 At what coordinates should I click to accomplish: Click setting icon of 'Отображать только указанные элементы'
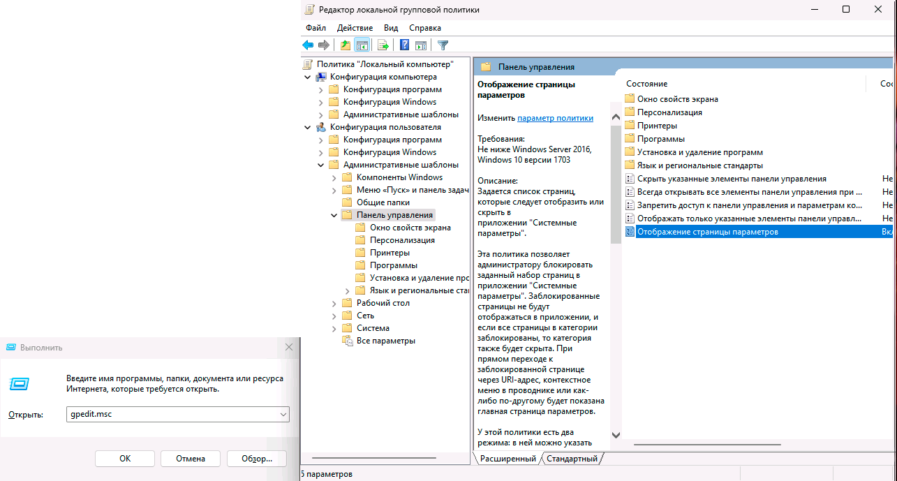630,219
